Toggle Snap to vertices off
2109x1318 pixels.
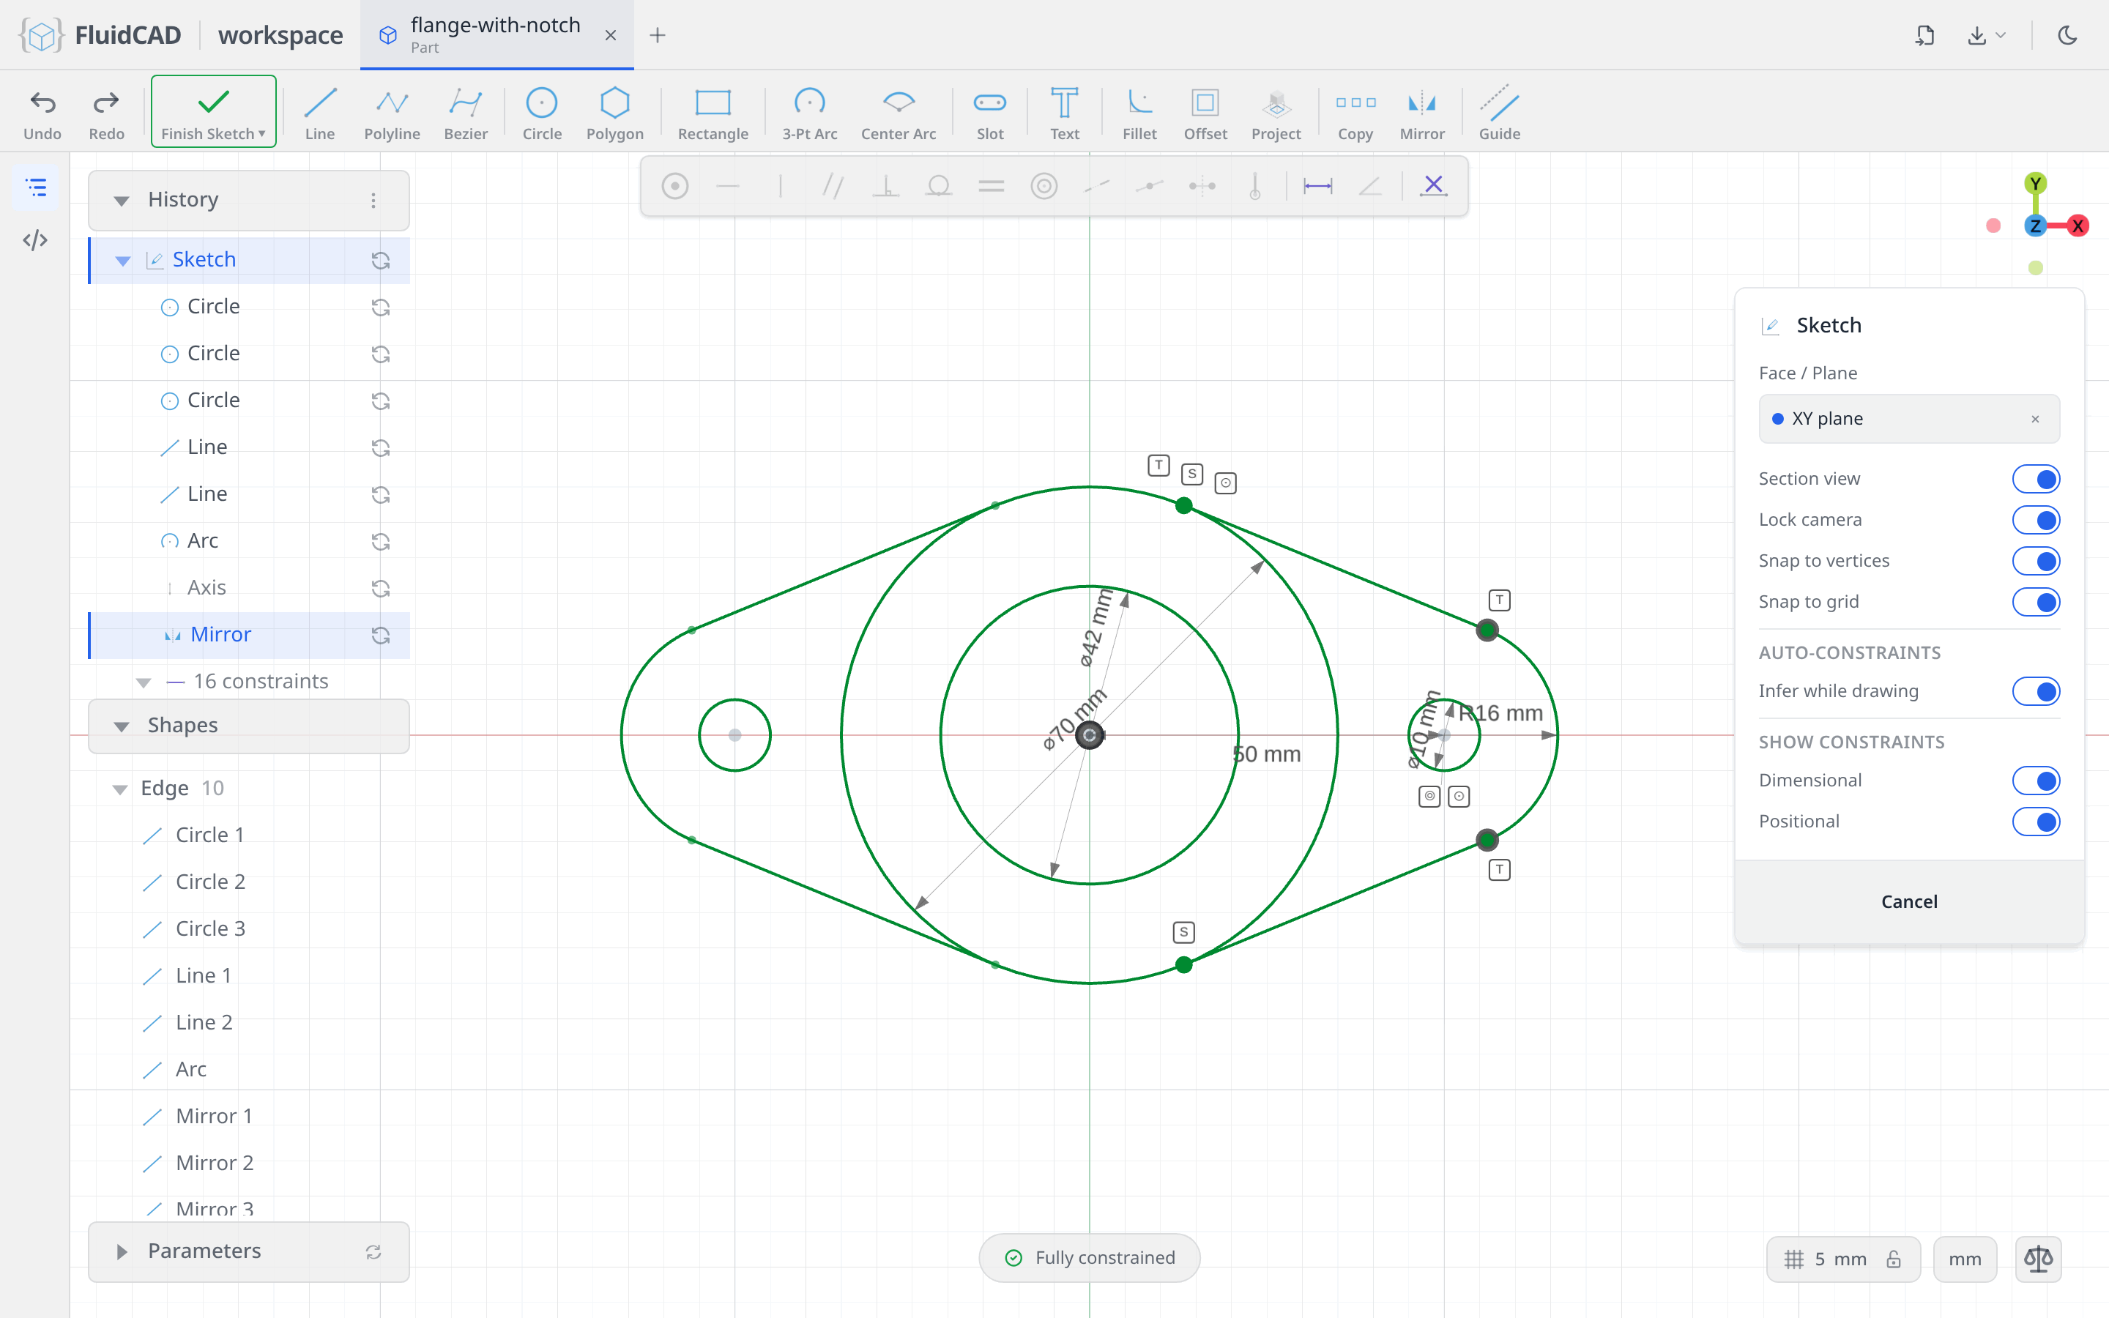pyautogui.click(x=2035, y=560)
